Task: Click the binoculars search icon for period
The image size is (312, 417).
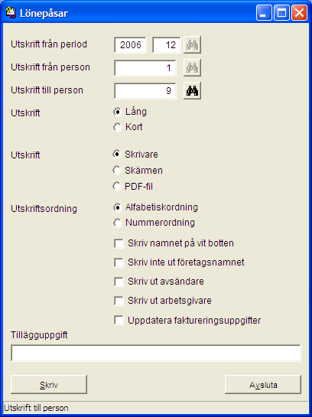Action: (192, 44)
